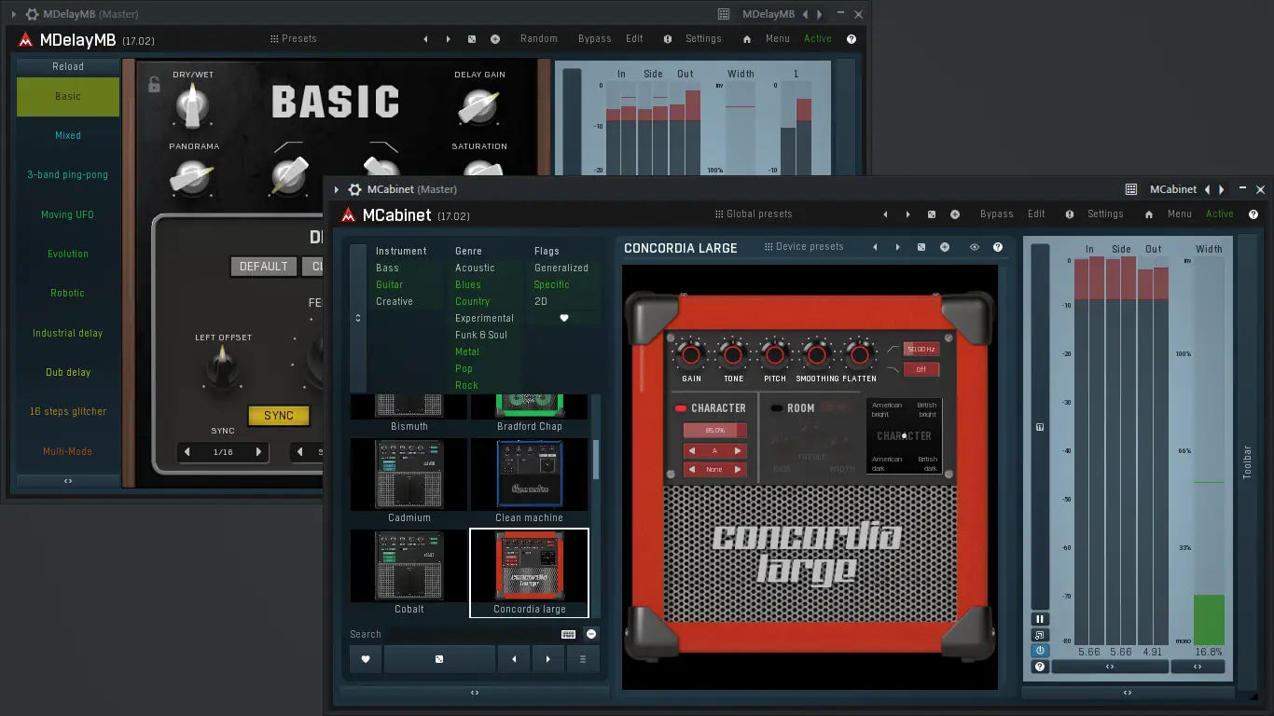Open the MCabinet Settings menu
1274x716 pixels.
[1105, 213]
